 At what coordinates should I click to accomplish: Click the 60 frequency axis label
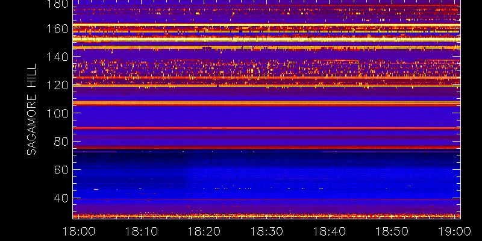[x=61, y=170]
